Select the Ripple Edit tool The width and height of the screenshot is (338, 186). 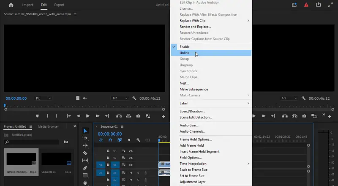point(85,146)
